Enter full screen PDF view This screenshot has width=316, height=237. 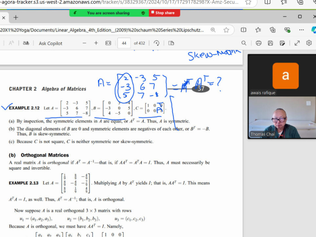point(297,43)
